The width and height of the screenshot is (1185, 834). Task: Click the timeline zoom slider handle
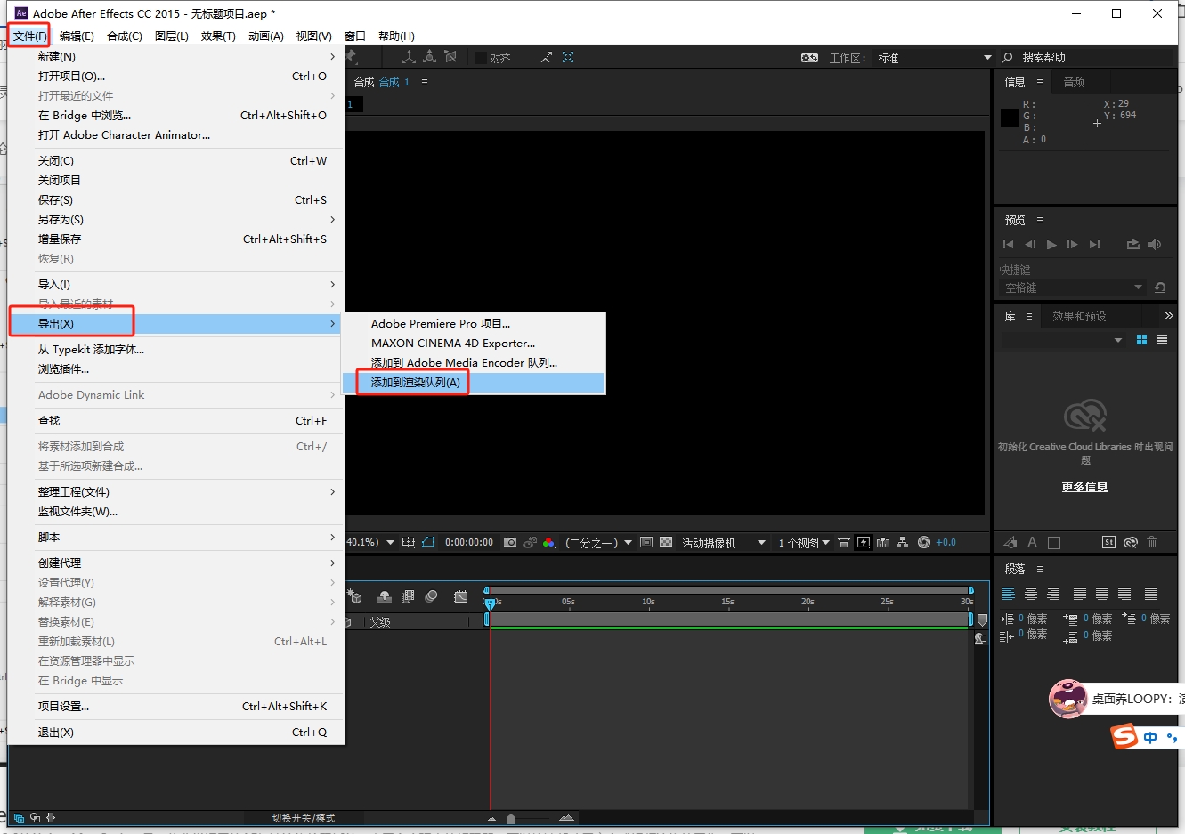[x=510, y=818]
